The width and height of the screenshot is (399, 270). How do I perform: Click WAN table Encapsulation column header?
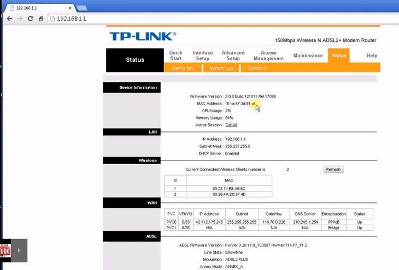pyautogui.click(x=333, y=214)
